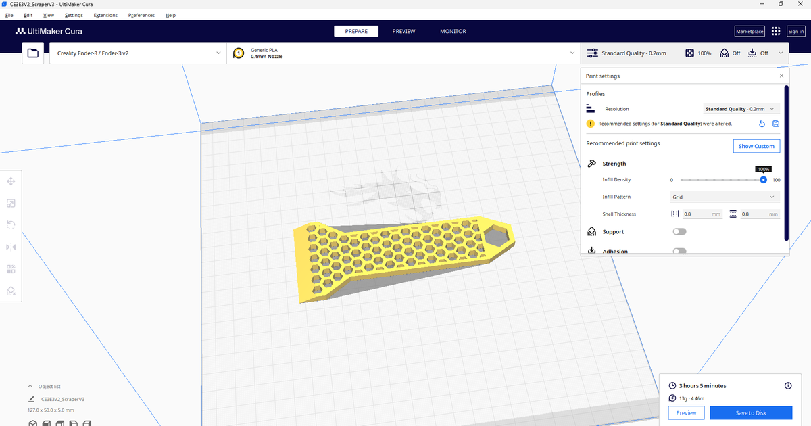
Task: Open Per Model Settings tool
Action: 10,269
